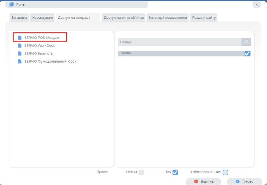This screenshot has width=267, height=185.
Task: Clear search with the X icon
Action: (246, 42)
